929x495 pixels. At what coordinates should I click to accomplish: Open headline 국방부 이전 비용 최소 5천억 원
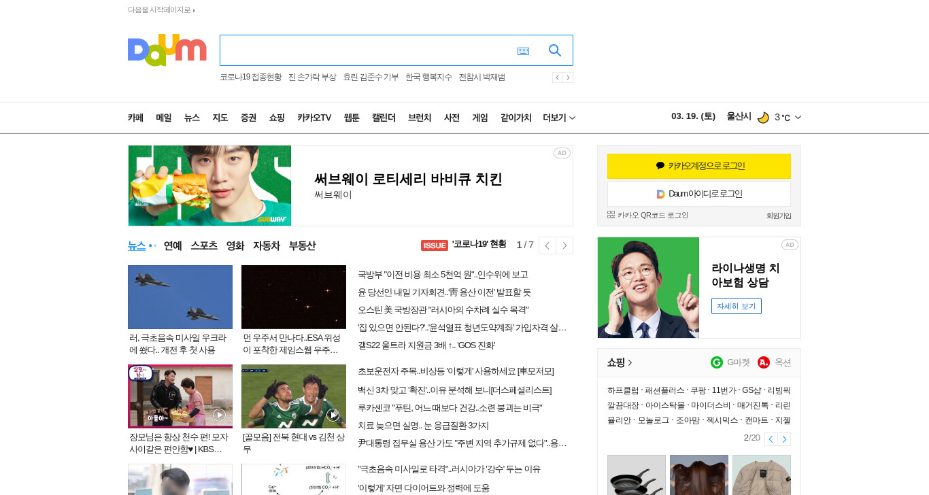[443, 275]
